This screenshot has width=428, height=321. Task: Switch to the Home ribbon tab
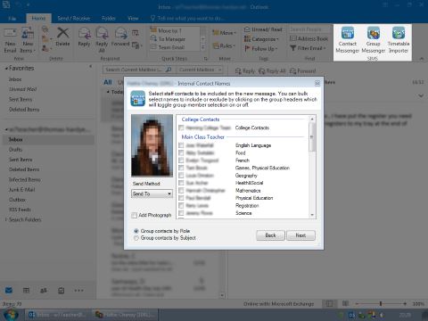pos(38,19)
